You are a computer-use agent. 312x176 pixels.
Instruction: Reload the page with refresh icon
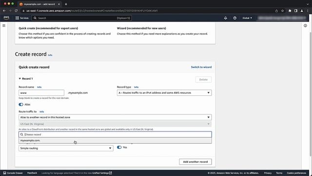coord(16,11)
